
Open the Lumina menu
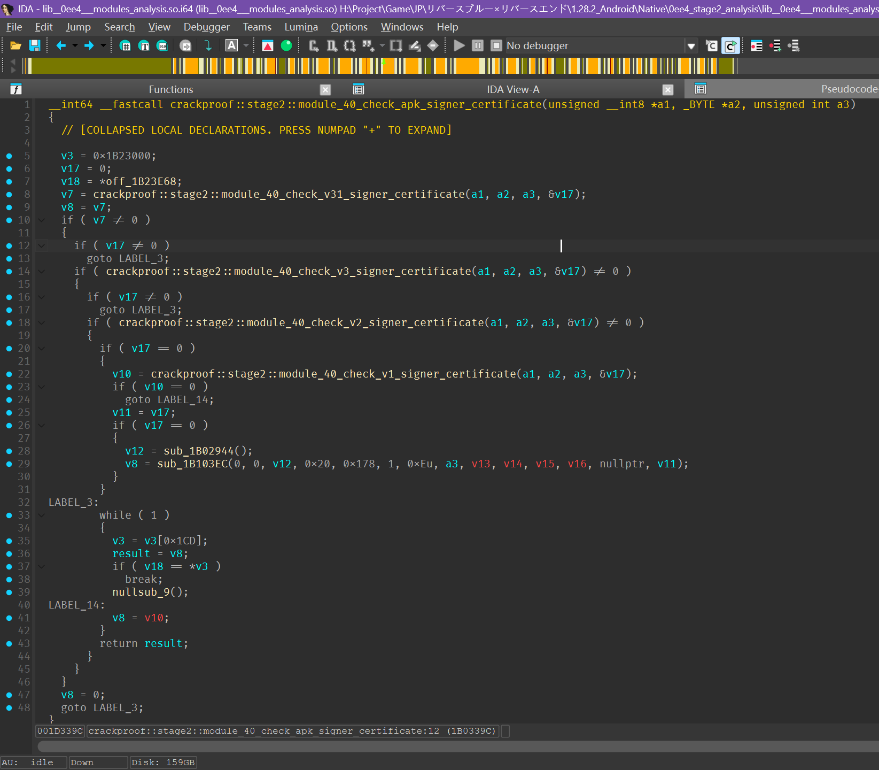click(x=301, y=27)
